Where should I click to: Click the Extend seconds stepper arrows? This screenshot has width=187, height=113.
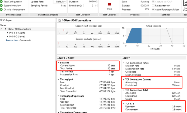click(x=96, y=5)
